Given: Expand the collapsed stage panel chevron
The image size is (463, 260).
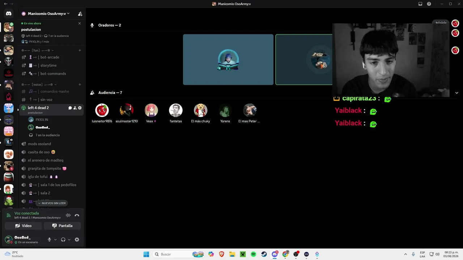Looking at the screenshot, I should [x=456, y=93].
